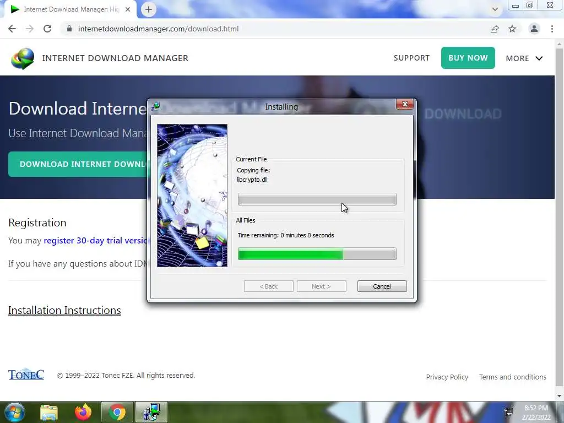
Task: Open the Terms and conditions link
Action: (x=513, y=377)
